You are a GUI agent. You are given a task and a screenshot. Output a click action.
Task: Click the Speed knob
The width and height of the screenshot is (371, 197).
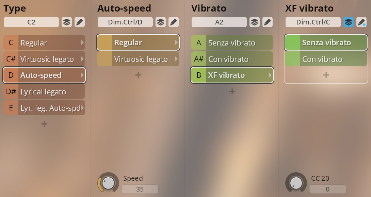(108, 183)
